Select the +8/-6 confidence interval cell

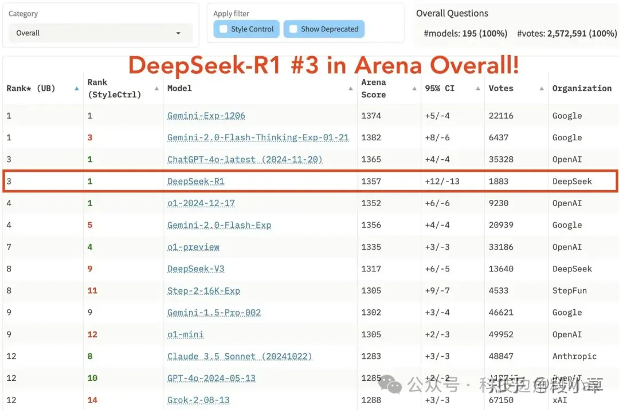437,137
